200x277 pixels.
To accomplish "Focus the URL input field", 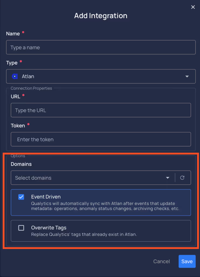I will click(101, 110).
